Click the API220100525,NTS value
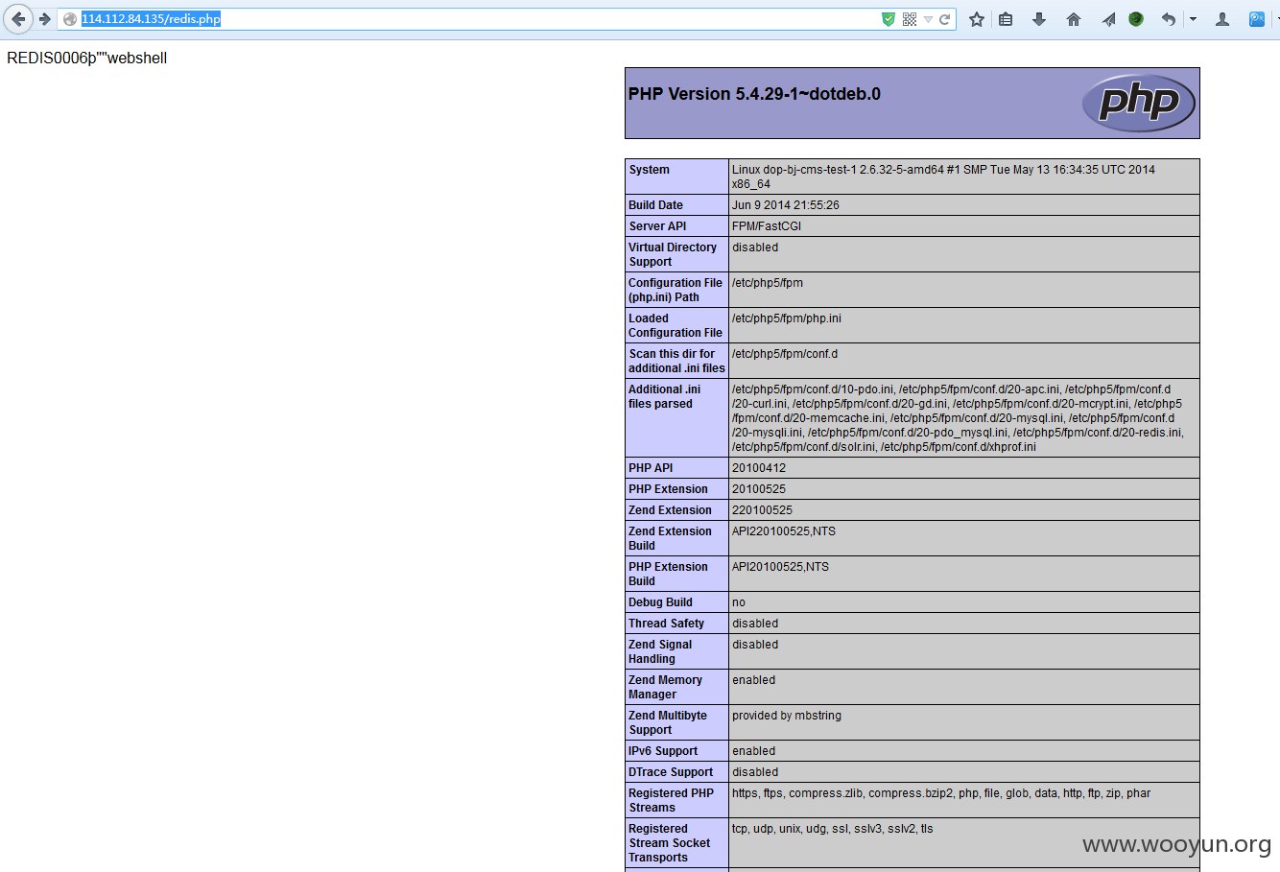Image resolution: width=1280 pixels, height=872 pixels. point(783,531)
